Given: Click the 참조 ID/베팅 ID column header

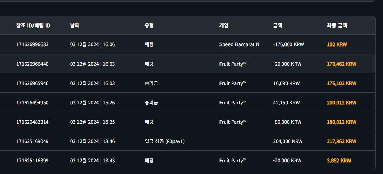Looking at the screenshot, I should coord(33,25).
